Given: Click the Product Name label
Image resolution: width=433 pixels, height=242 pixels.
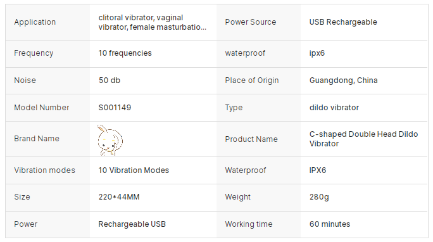Looking at the screenshot, I should (251, 139).
